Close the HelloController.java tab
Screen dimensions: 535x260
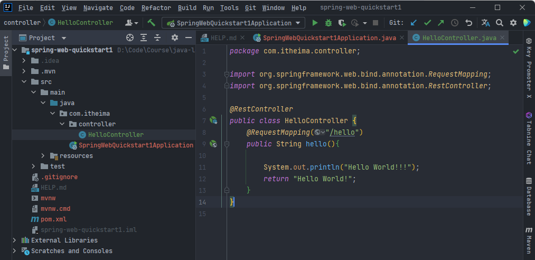(502, 38)
